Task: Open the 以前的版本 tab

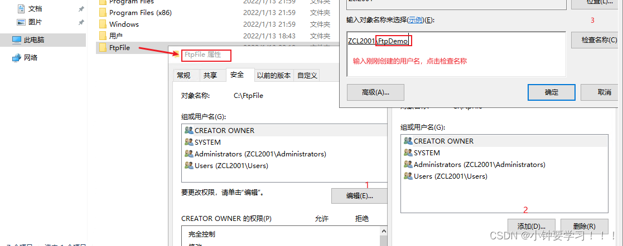Action: coord(273,75)
